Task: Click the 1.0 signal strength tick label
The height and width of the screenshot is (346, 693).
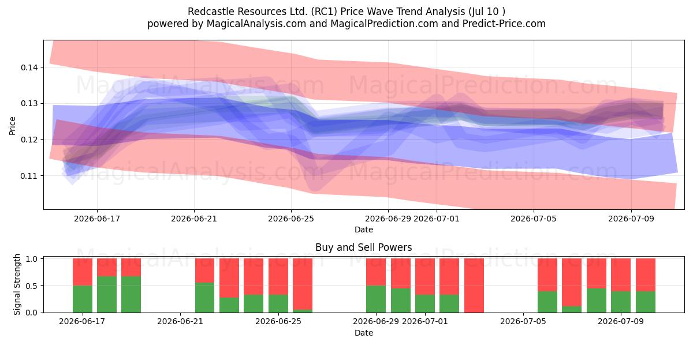Action: [32, 259]
